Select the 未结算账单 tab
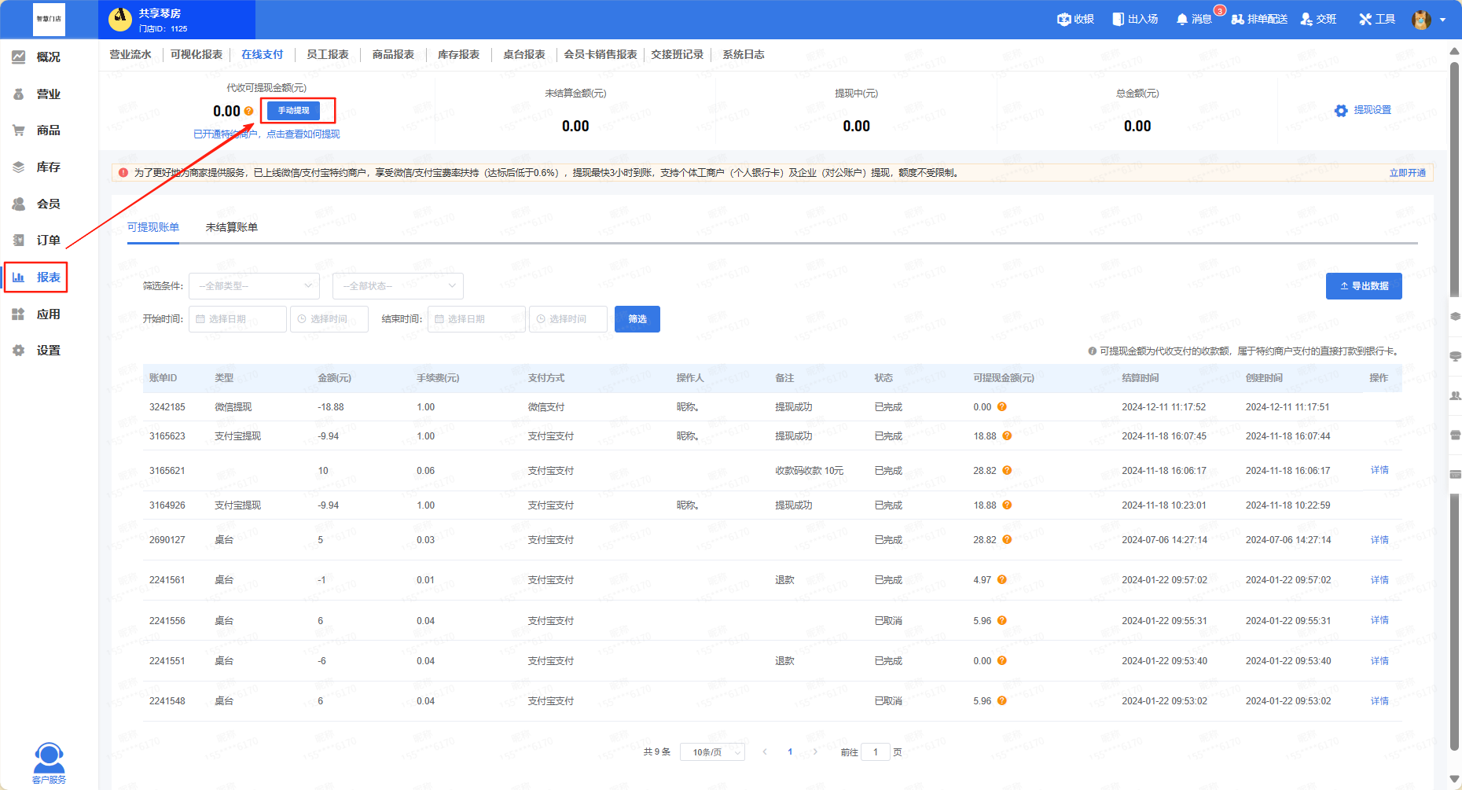This screenshot has width=1462, height=790. click(232, 227)
